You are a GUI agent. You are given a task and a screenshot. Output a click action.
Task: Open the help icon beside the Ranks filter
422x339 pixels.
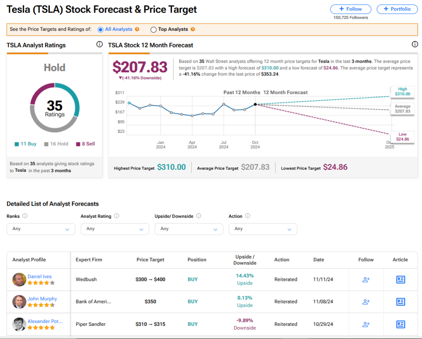(26, 216)
